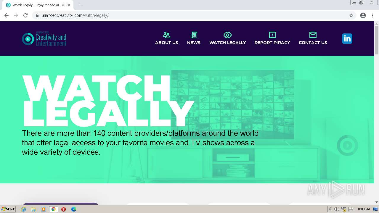
Task: Open Chrome three-dot menu
Action: tap(373, 15)
